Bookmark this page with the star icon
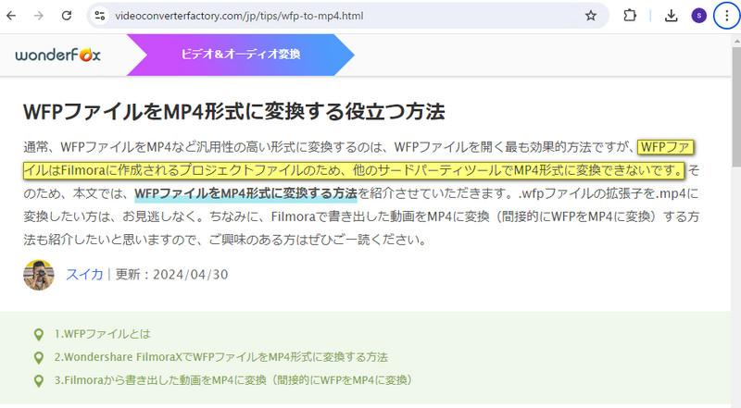The height and width of the screenshot is (408, 741). tap(590, 16)
